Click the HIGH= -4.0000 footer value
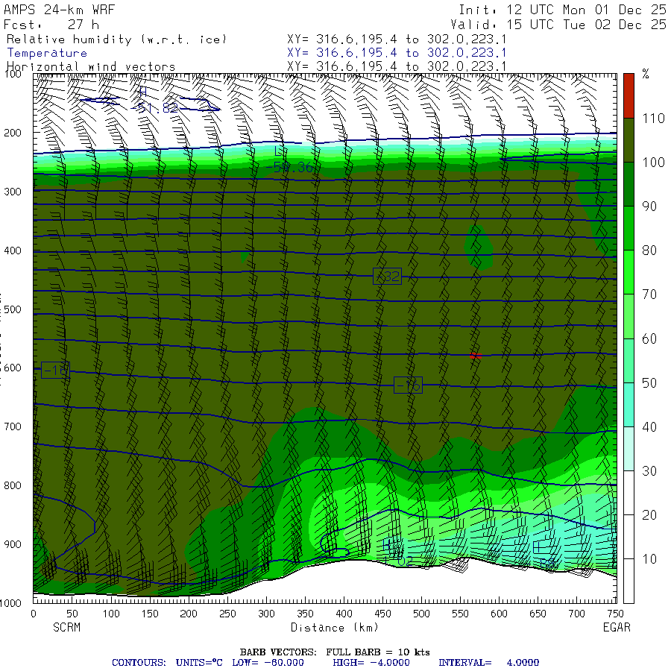 [x=371, y=663]
